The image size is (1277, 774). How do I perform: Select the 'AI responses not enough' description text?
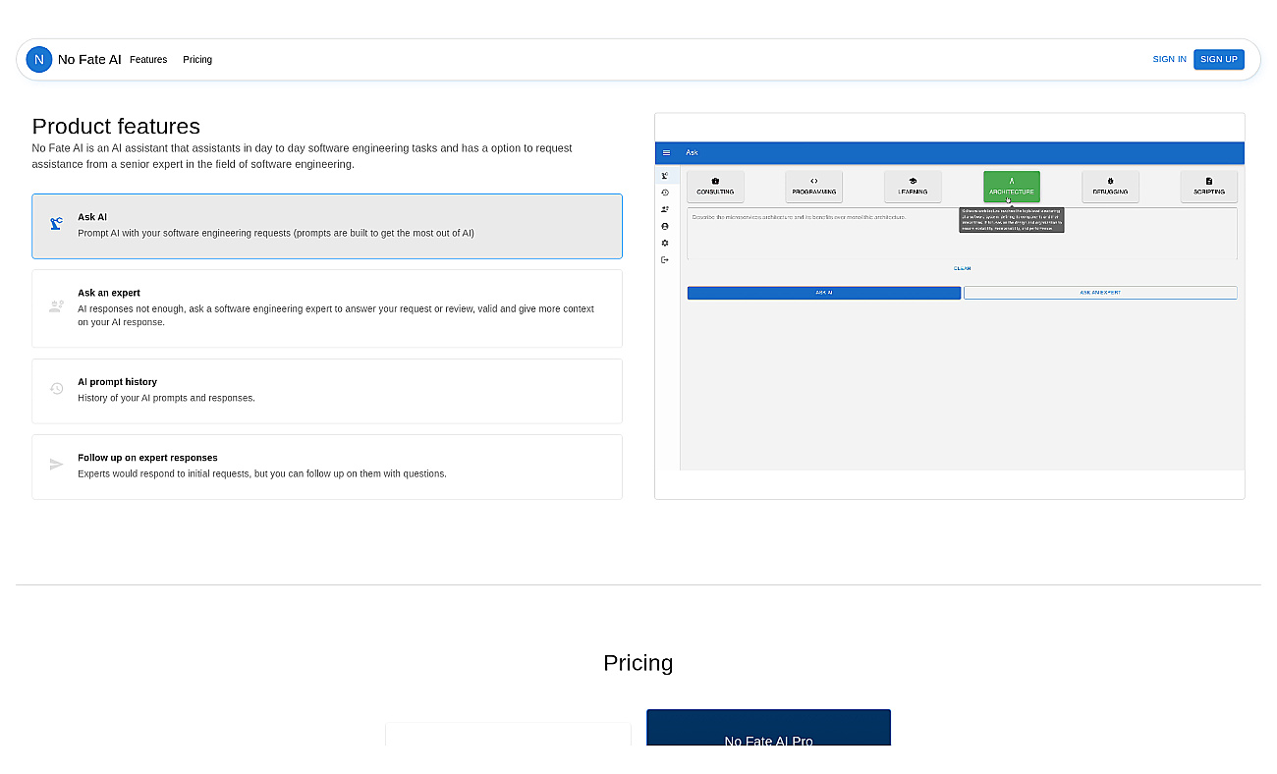pos(336,315)
